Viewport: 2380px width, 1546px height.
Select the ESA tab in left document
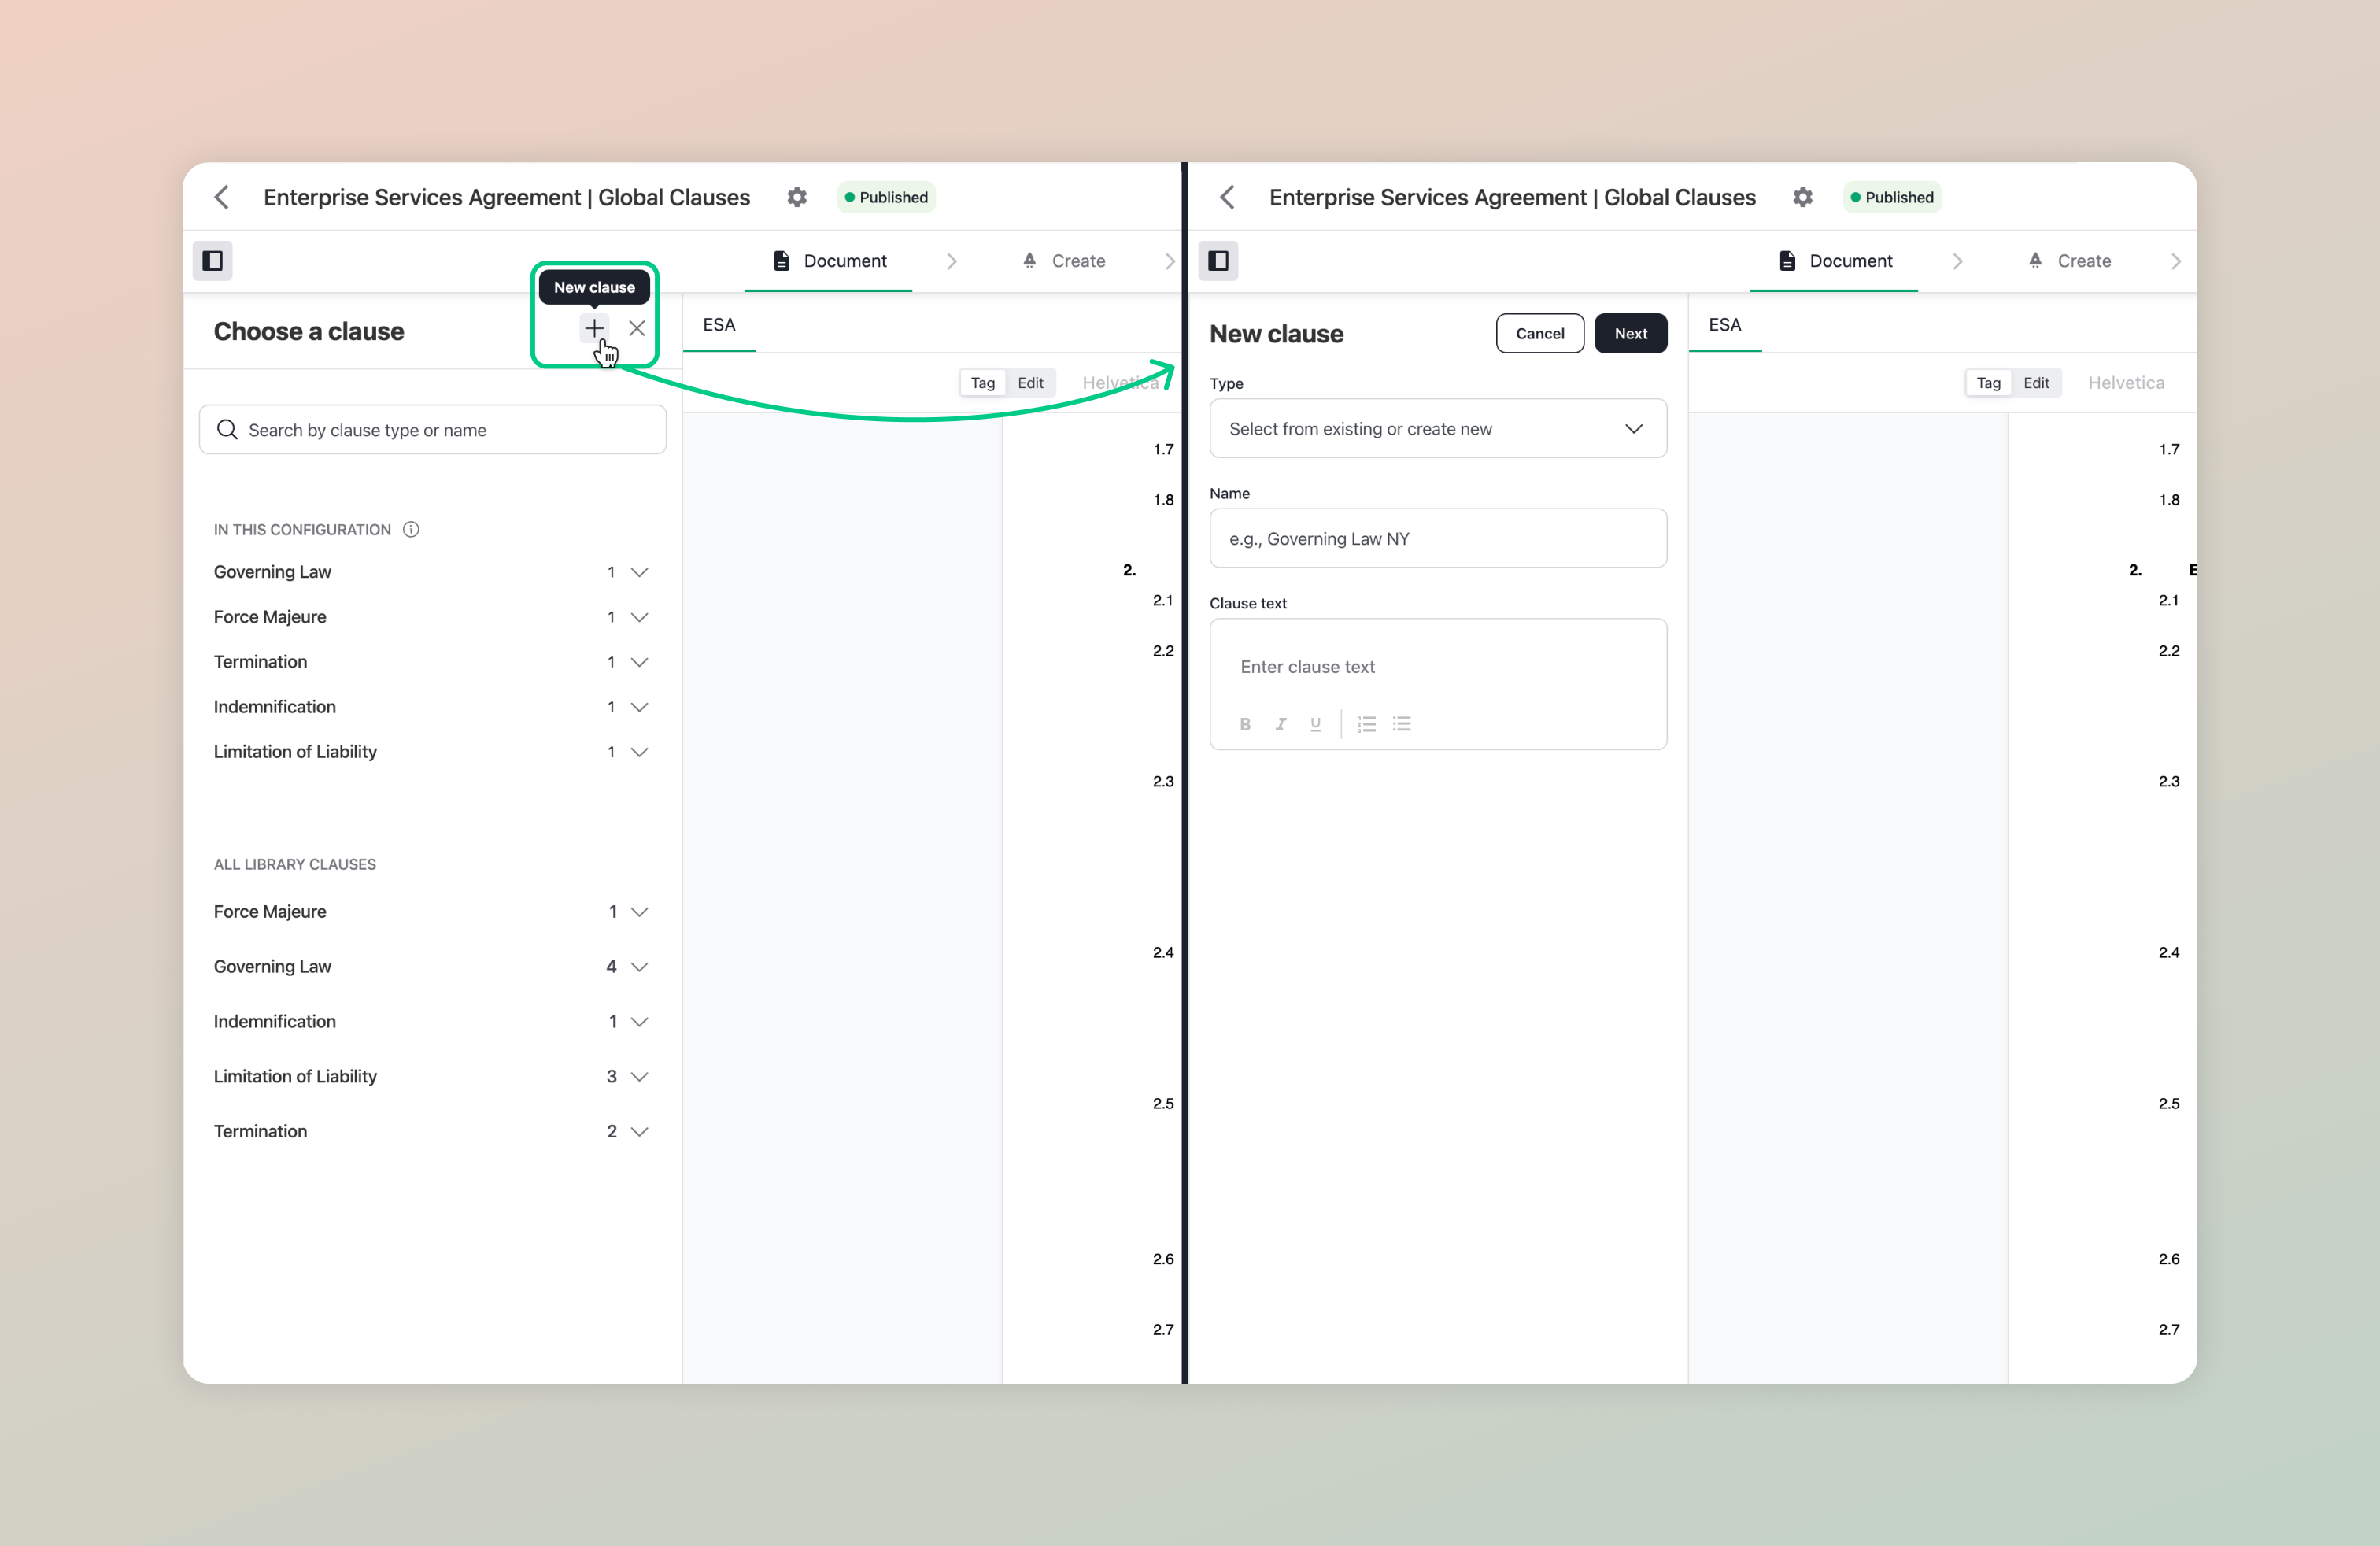[x=719, y=325]
